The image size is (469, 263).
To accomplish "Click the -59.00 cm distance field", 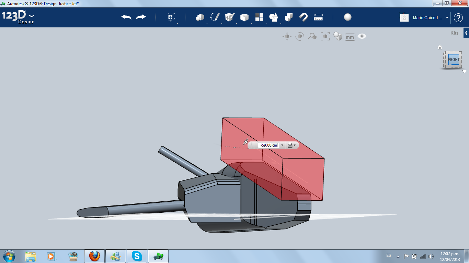I will (x=268, y=145).
